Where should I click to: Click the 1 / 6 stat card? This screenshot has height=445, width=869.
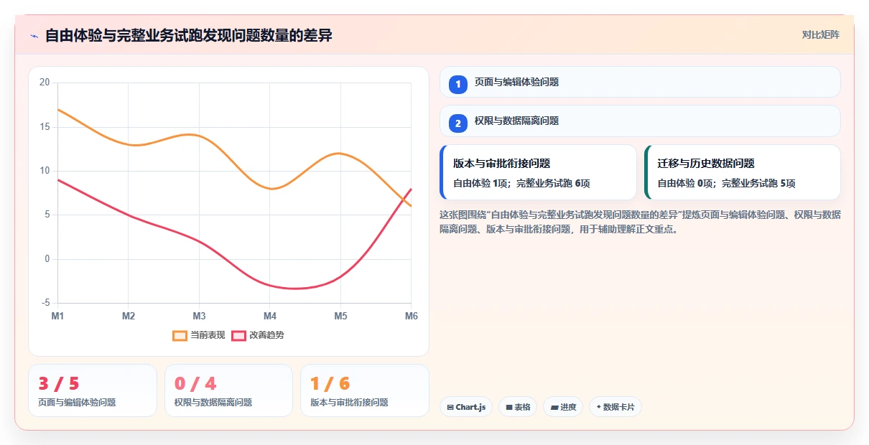tap(364, 390)
